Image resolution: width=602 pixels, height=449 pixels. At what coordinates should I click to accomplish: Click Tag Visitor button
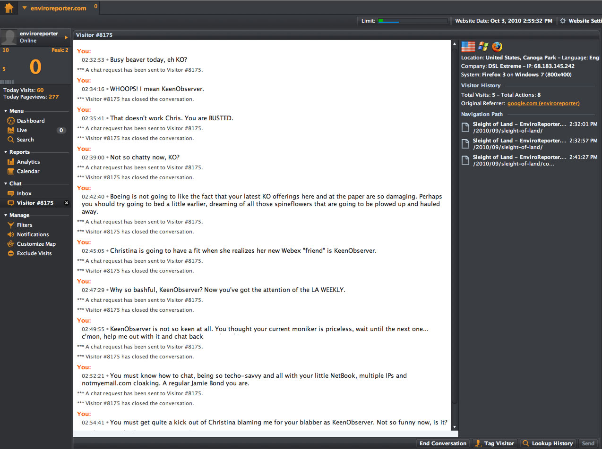(x=495, y=443)
